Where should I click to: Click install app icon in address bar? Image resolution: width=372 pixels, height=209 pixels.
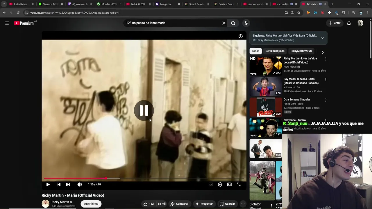(286, 13)
